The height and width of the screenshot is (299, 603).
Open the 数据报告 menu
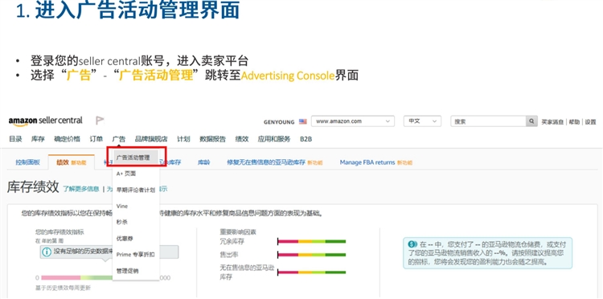(212, 139)
